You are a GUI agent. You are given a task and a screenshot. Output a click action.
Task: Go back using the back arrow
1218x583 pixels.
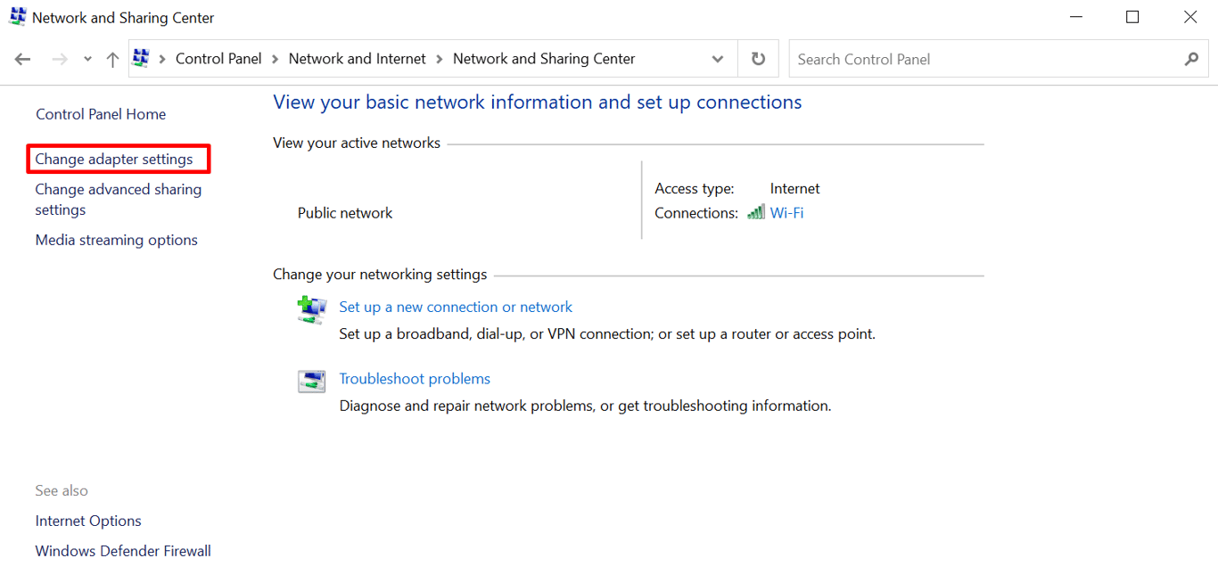(22, 58)
